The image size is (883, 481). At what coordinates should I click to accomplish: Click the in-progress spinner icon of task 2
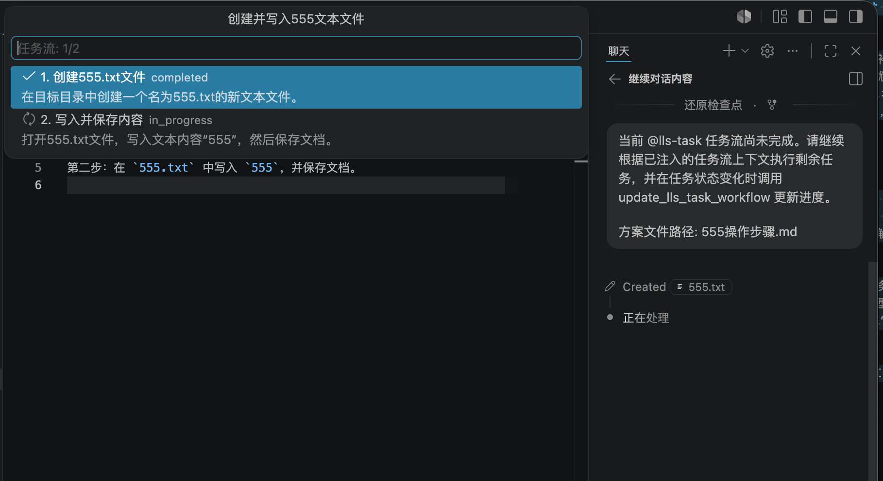(x=29, y=119)
